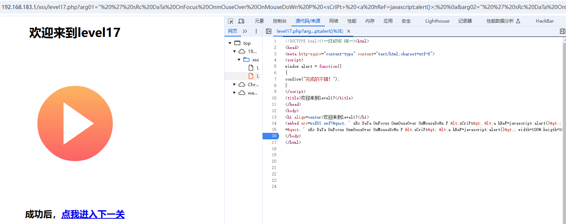Open the 性能 panel tab
This screenshot has height=224, width=566.
352,21
